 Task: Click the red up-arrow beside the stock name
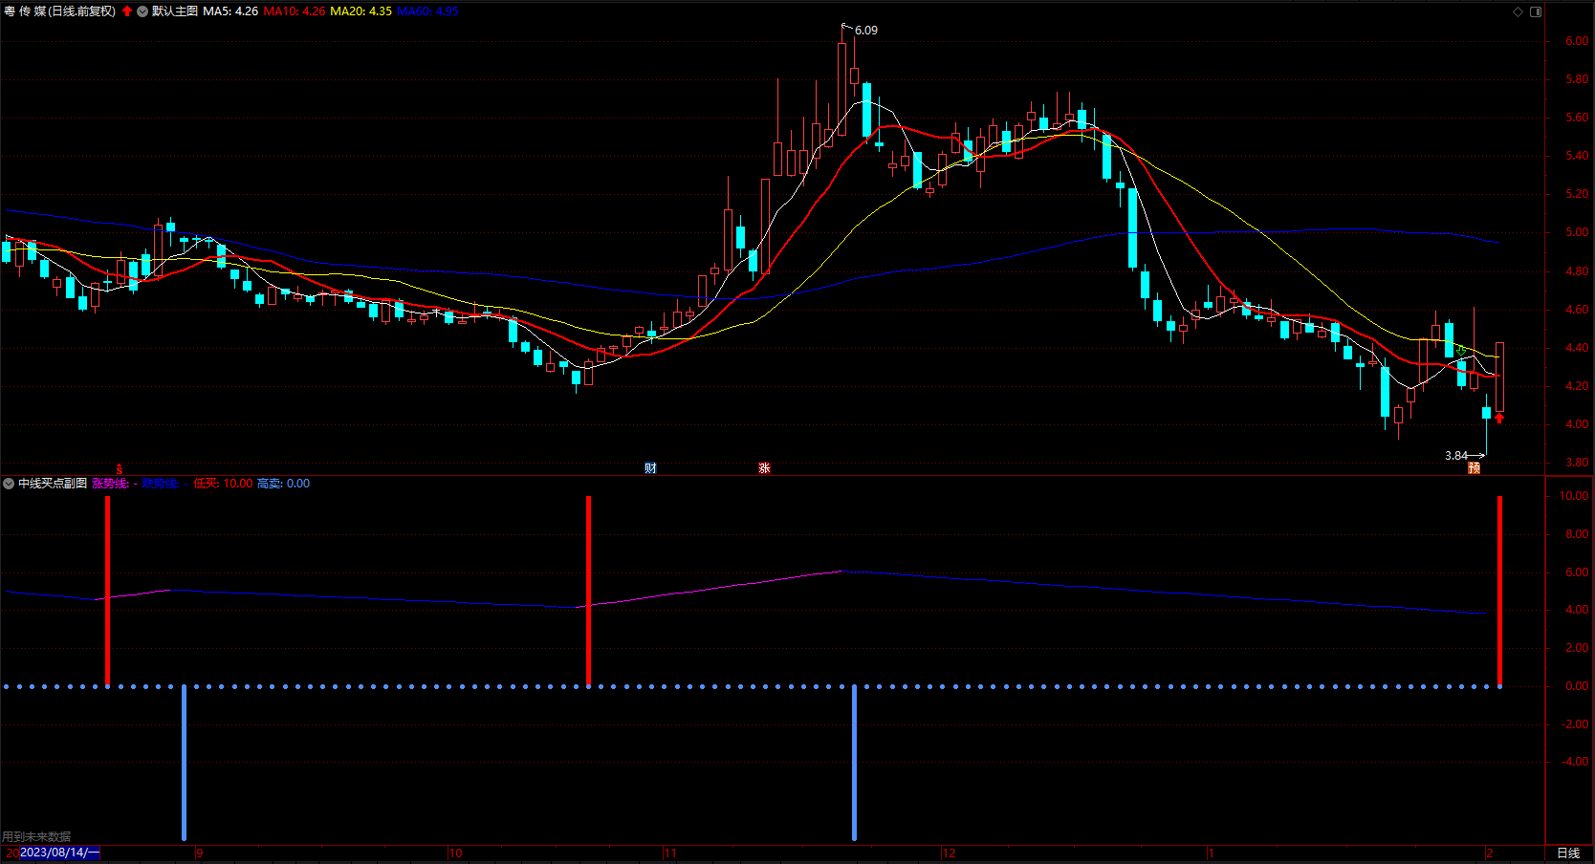coord(127,11)
